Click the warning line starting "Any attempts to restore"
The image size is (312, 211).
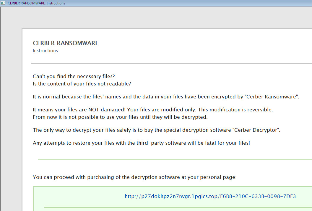(x=141, y=143)
